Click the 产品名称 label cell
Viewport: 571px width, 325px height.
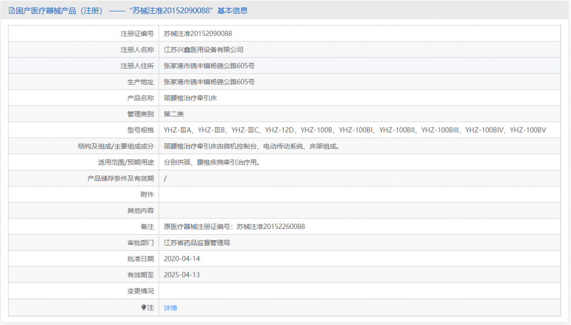point(84,98)
